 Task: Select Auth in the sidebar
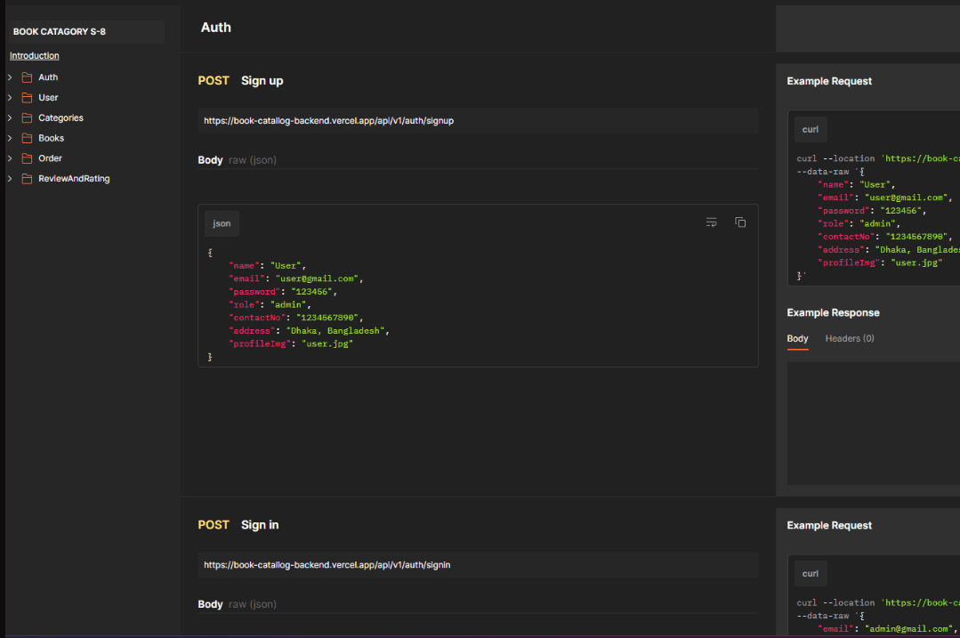(48, 77)
